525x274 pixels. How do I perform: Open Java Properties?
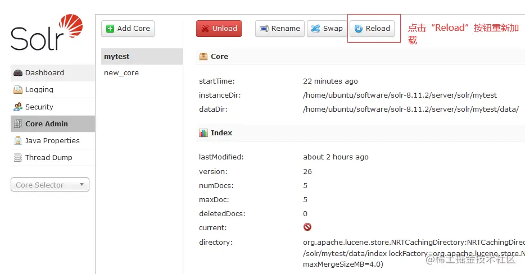tap(53, 140)
